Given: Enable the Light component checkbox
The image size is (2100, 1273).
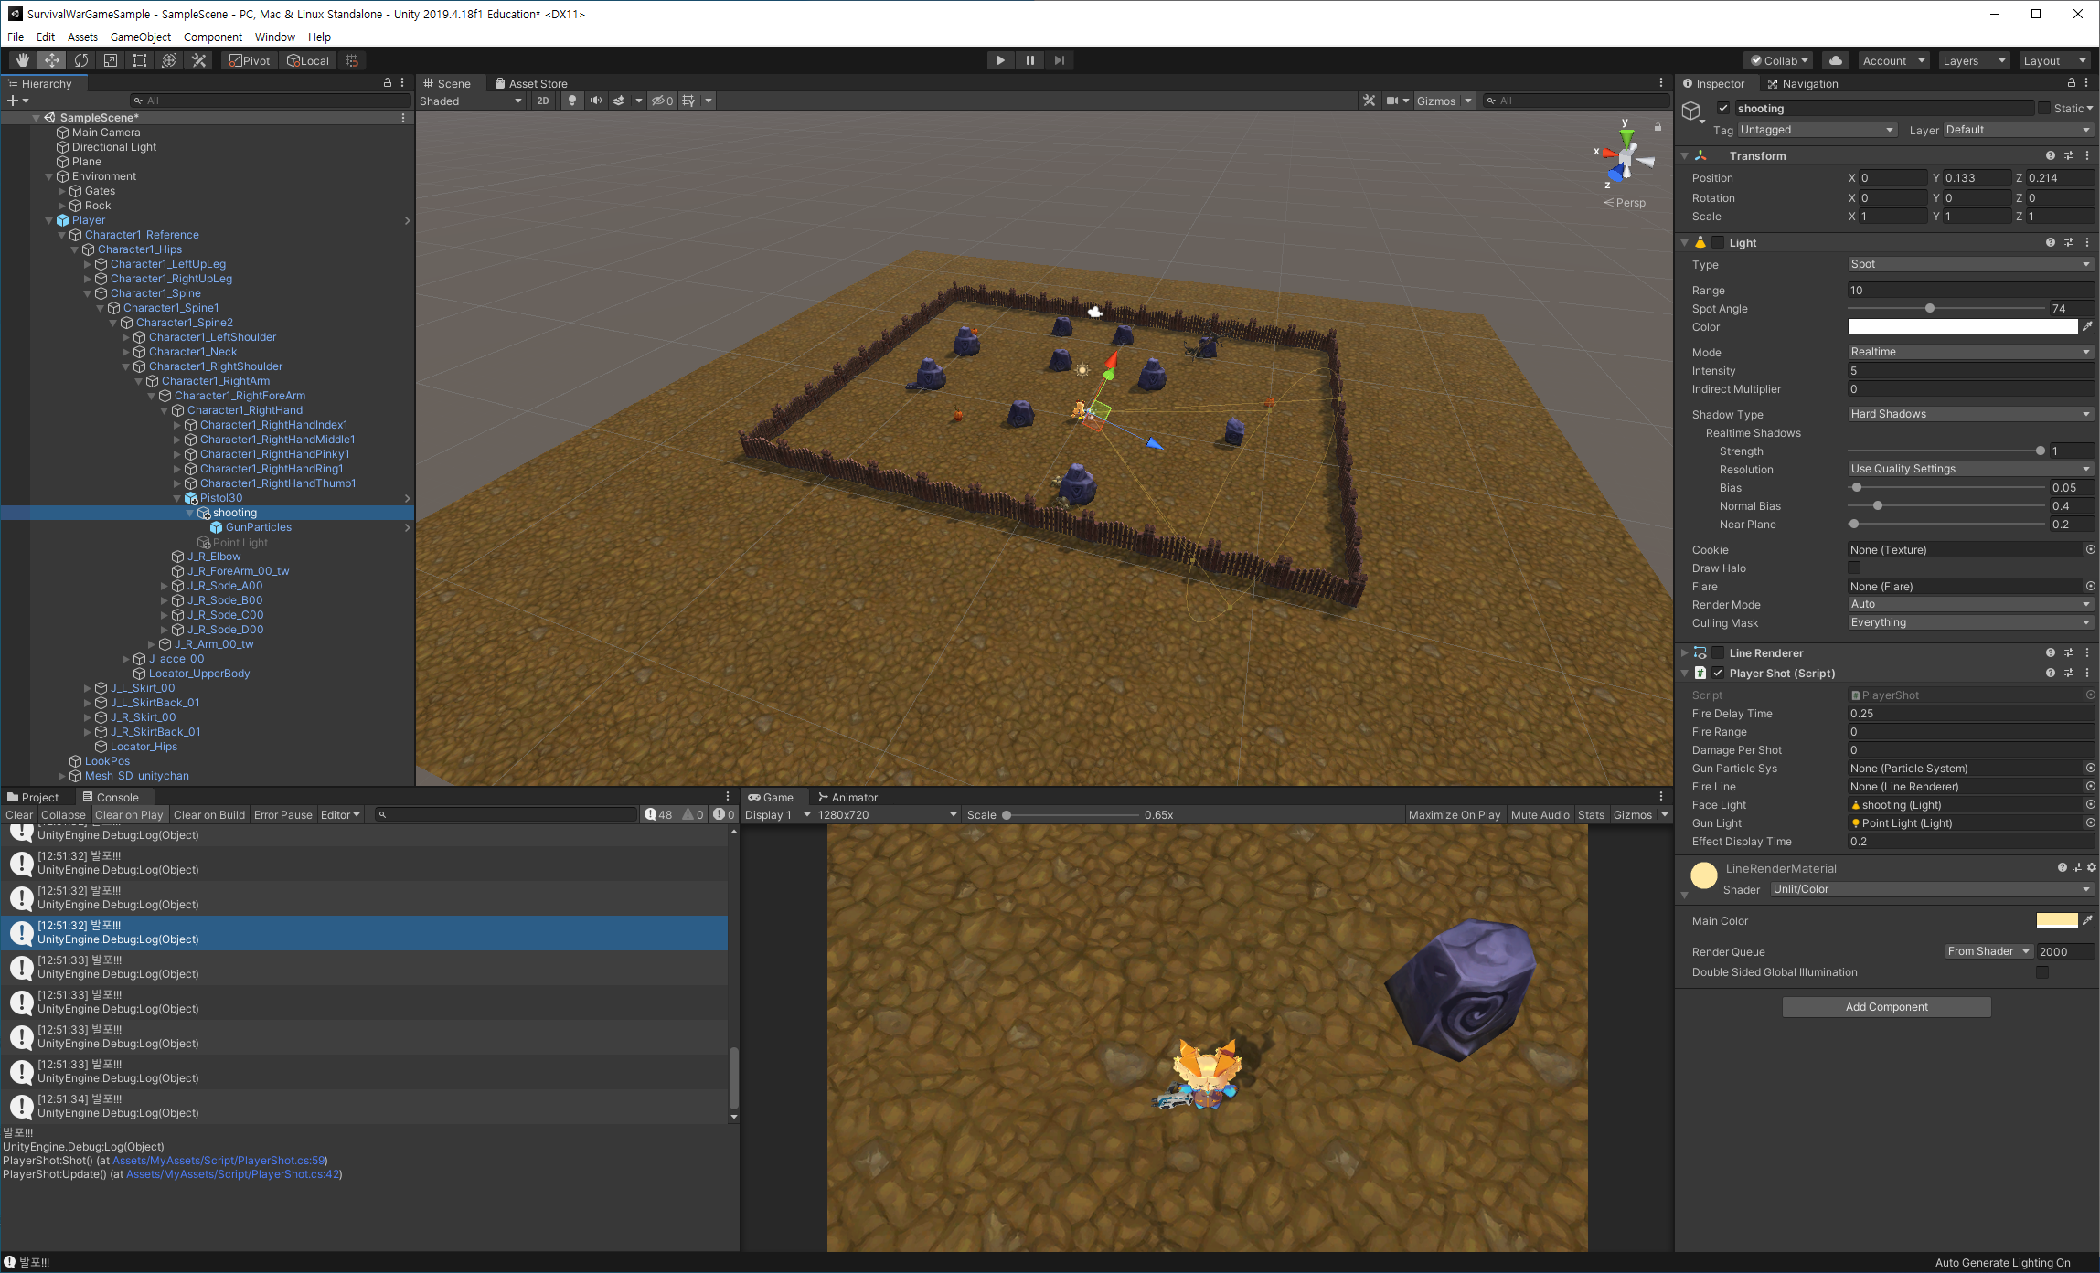Looking at the screenshot, I should [x=1718, y=242].
